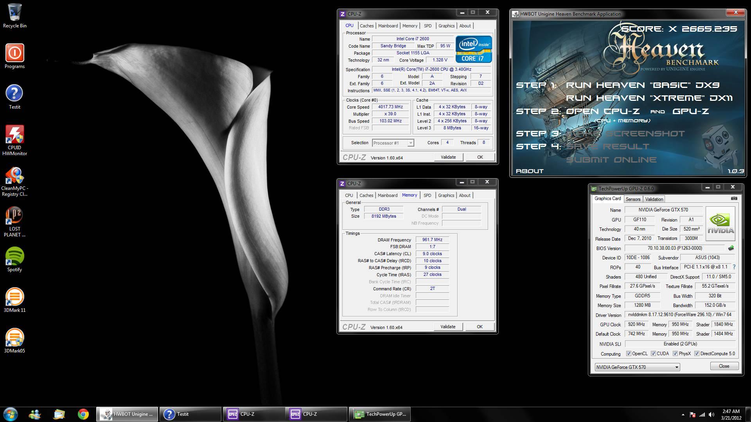
Task: Click the GPU-Z BIOS save chip icon
Action: [731, 248]
